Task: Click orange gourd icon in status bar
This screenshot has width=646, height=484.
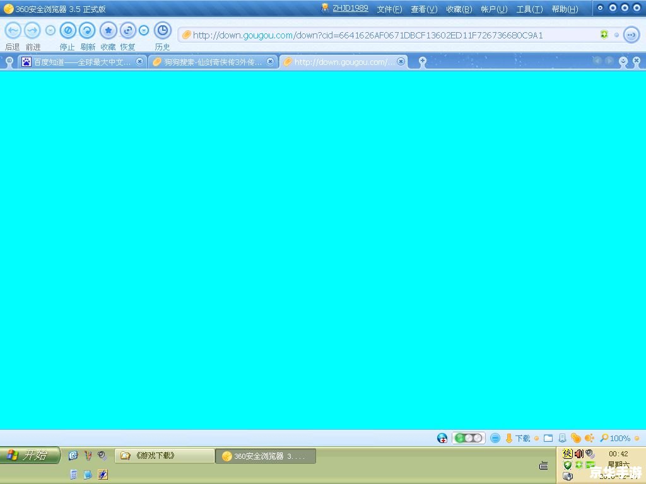Action: [575, 439]
